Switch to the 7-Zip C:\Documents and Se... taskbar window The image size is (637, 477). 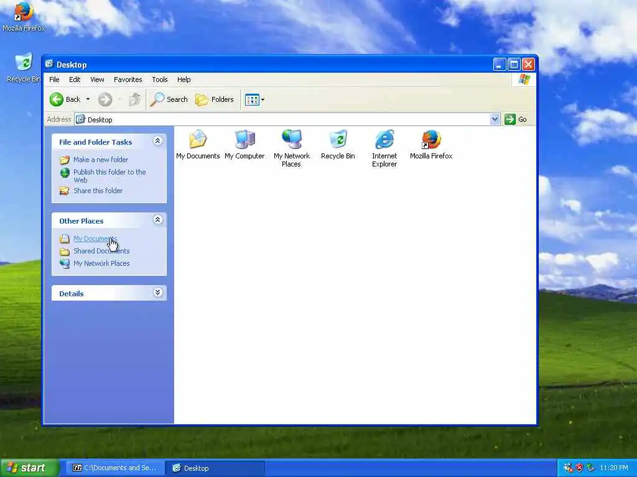click(x=114, y=468)
